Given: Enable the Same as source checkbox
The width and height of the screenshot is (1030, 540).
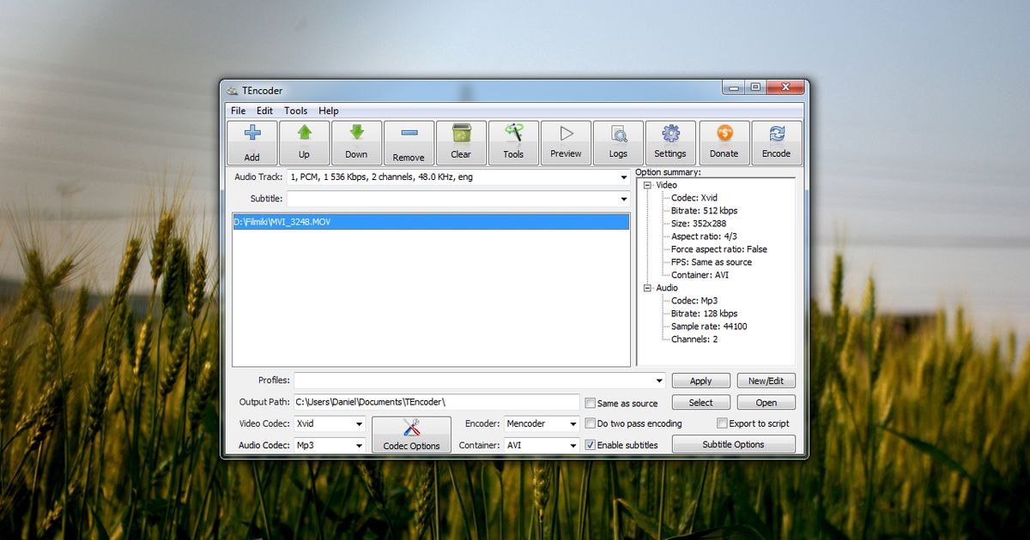Looking at the screenshot, I should 591,403.
